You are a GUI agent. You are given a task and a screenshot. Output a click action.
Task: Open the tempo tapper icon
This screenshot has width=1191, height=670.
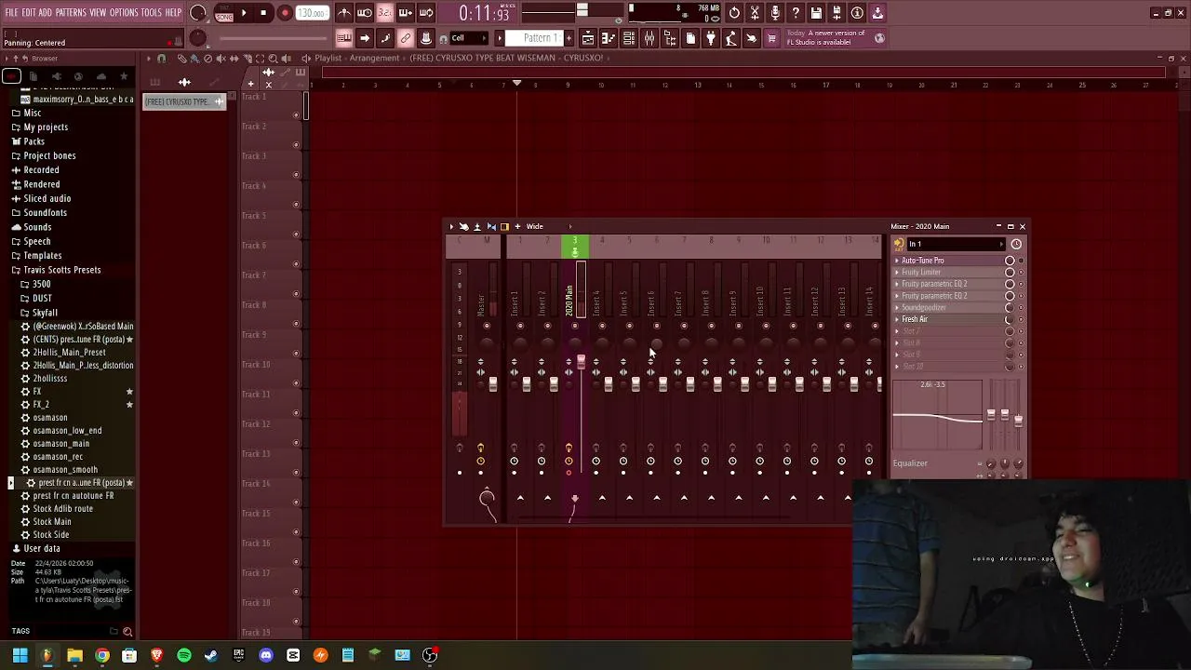731,38
